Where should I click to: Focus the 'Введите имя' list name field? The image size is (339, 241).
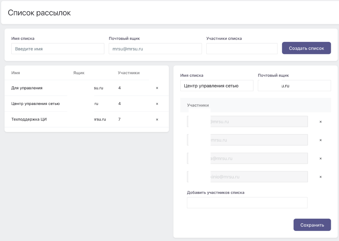[58, 49]
